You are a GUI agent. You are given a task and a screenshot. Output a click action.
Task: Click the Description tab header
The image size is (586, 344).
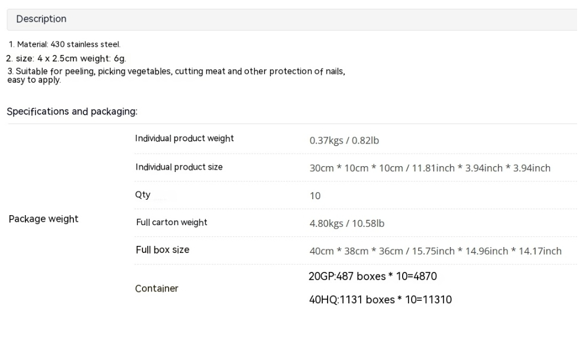[41, 19]
